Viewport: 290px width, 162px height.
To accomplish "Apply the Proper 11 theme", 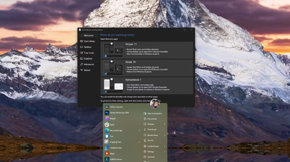I will [x=147, y=50].
